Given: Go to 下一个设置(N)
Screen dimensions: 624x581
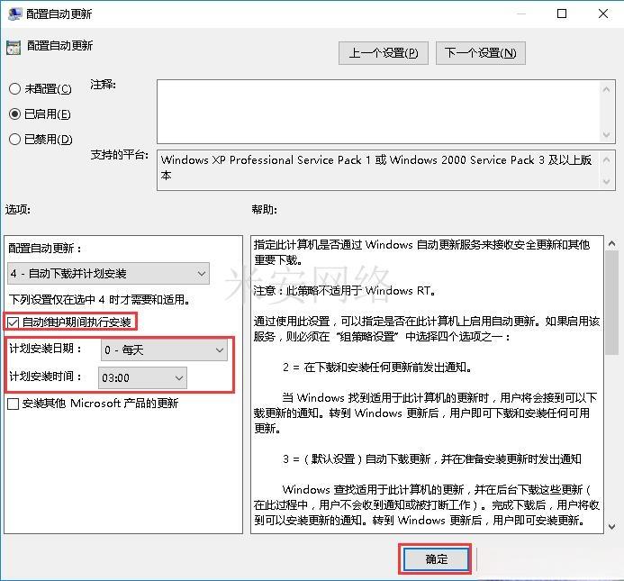Looking at the screenshot, I should (480, 53).
